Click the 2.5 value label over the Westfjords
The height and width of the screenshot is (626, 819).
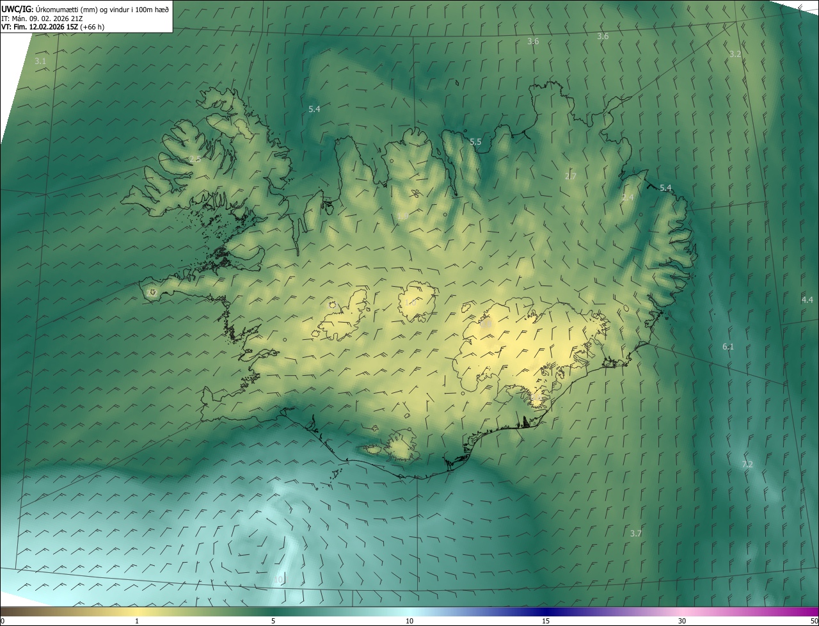[195, 159]
